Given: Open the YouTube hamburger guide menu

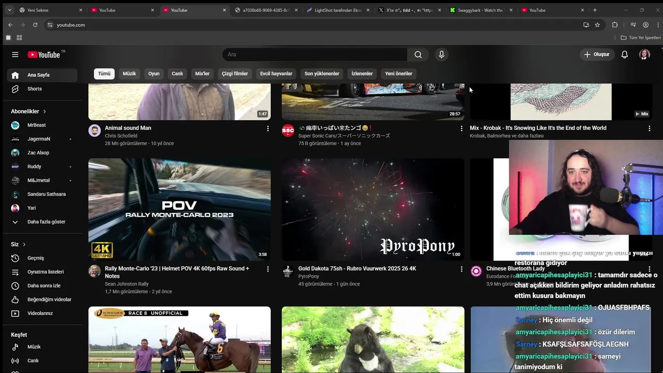Looking at the screenshot, I should [x=15, y=54].
